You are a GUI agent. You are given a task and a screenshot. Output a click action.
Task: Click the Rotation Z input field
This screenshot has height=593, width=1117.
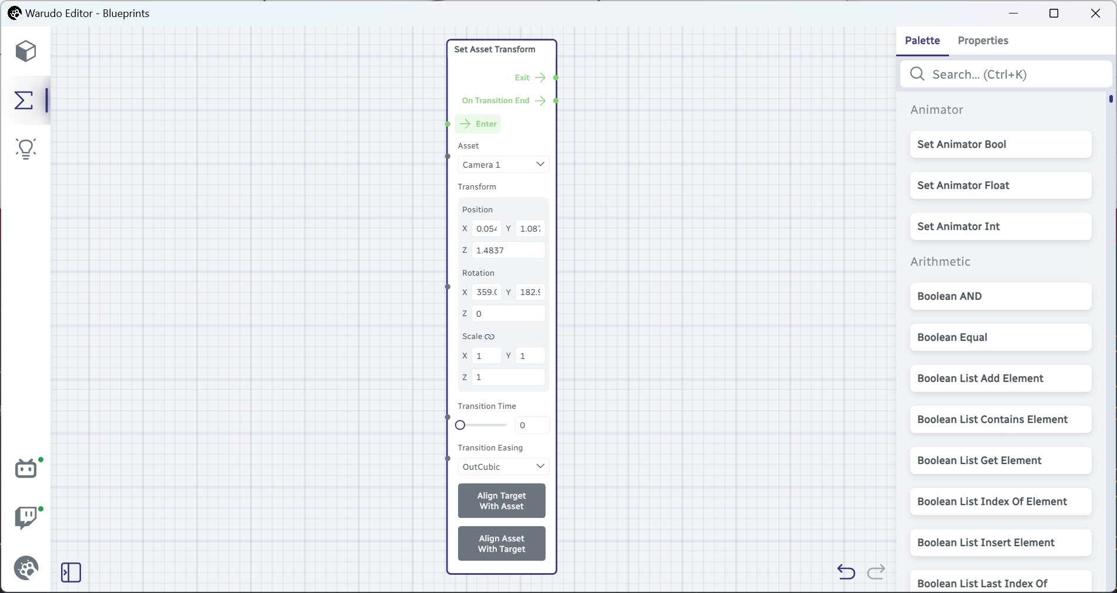click(509, 313)
